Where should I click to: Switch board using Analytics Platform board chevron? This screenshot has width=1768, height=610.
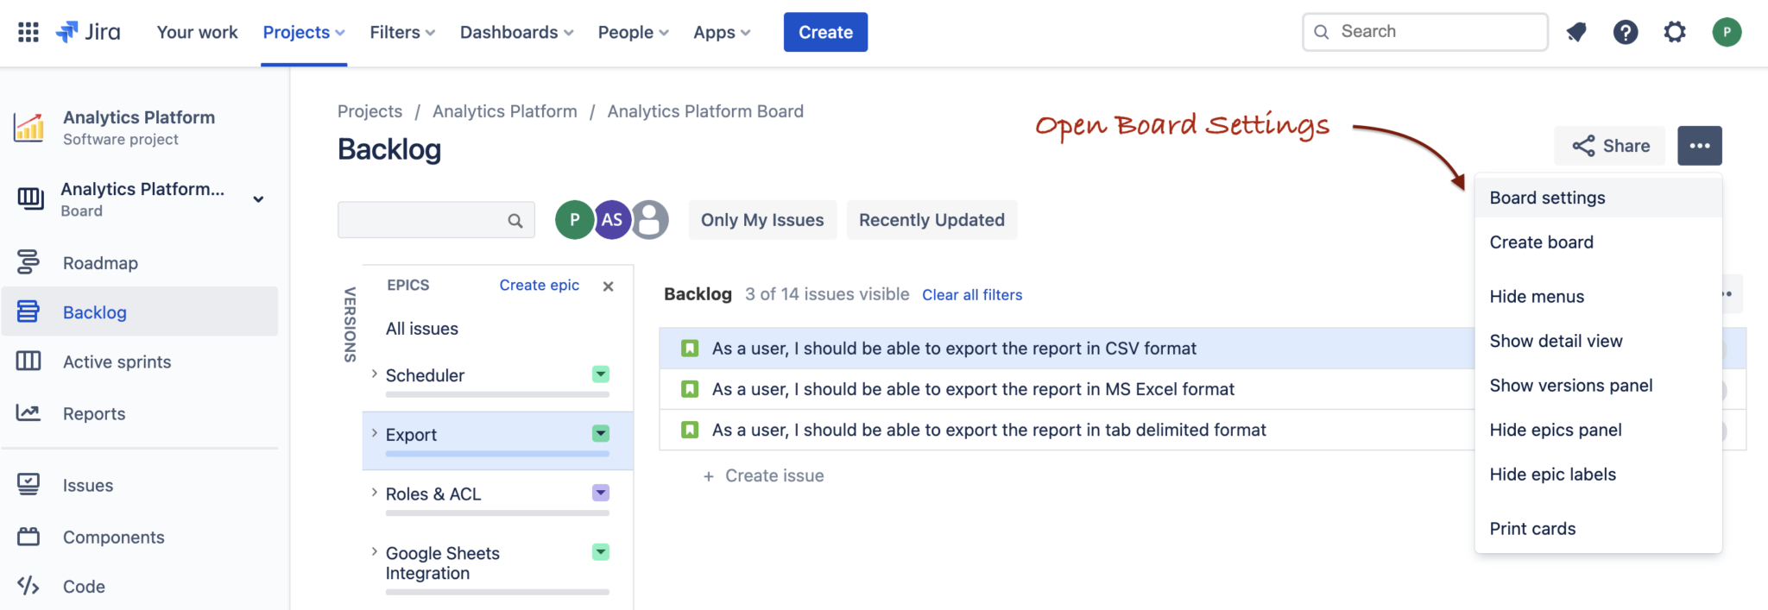point(258,199)
